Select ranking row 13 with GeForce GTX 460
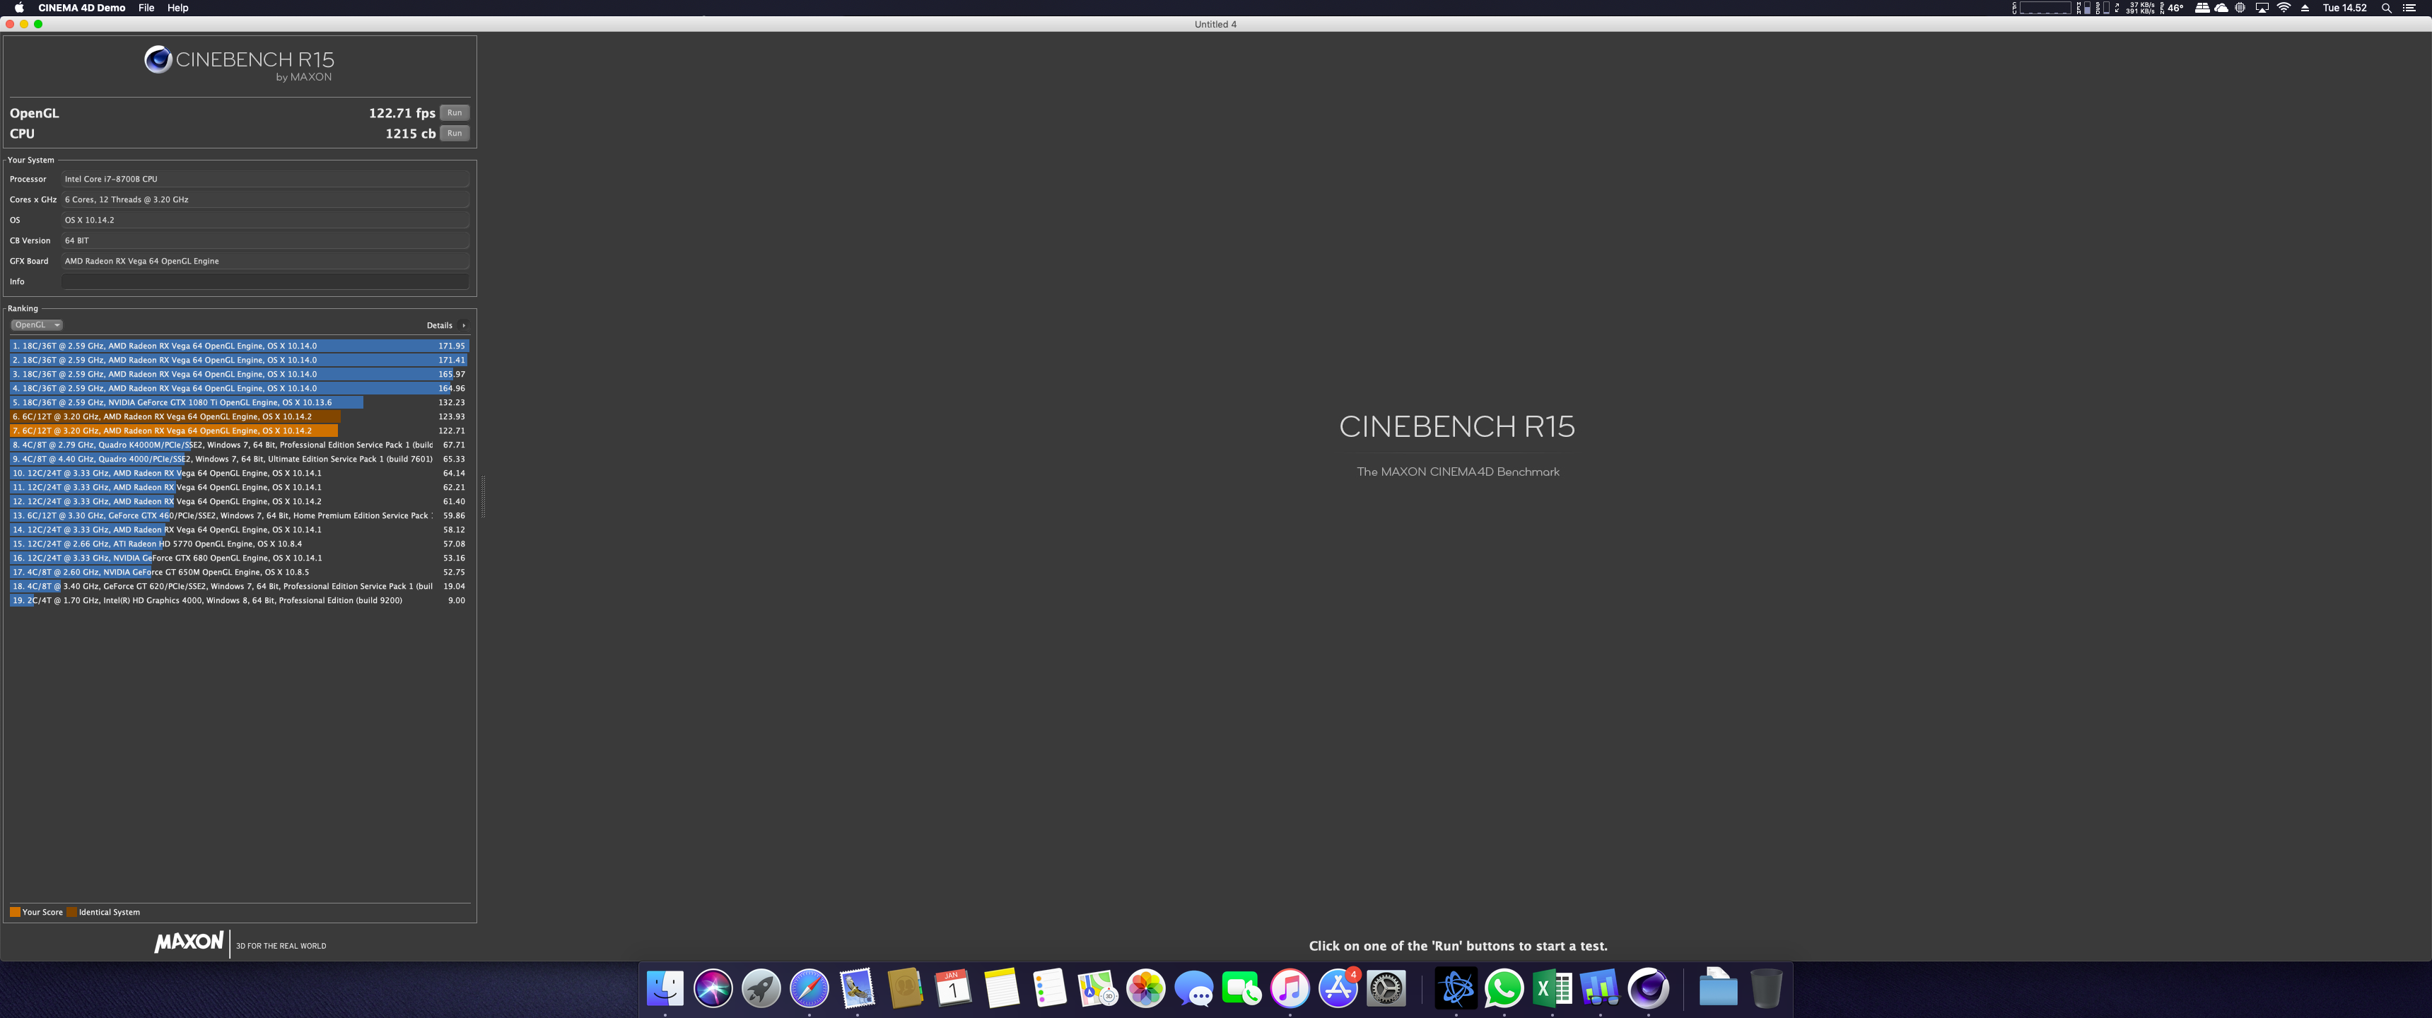The height and width of the screenshot is (1018, 2432). [239, 515]
